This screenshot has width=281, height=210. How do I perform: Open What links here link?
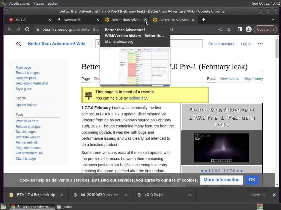point(27,121)
